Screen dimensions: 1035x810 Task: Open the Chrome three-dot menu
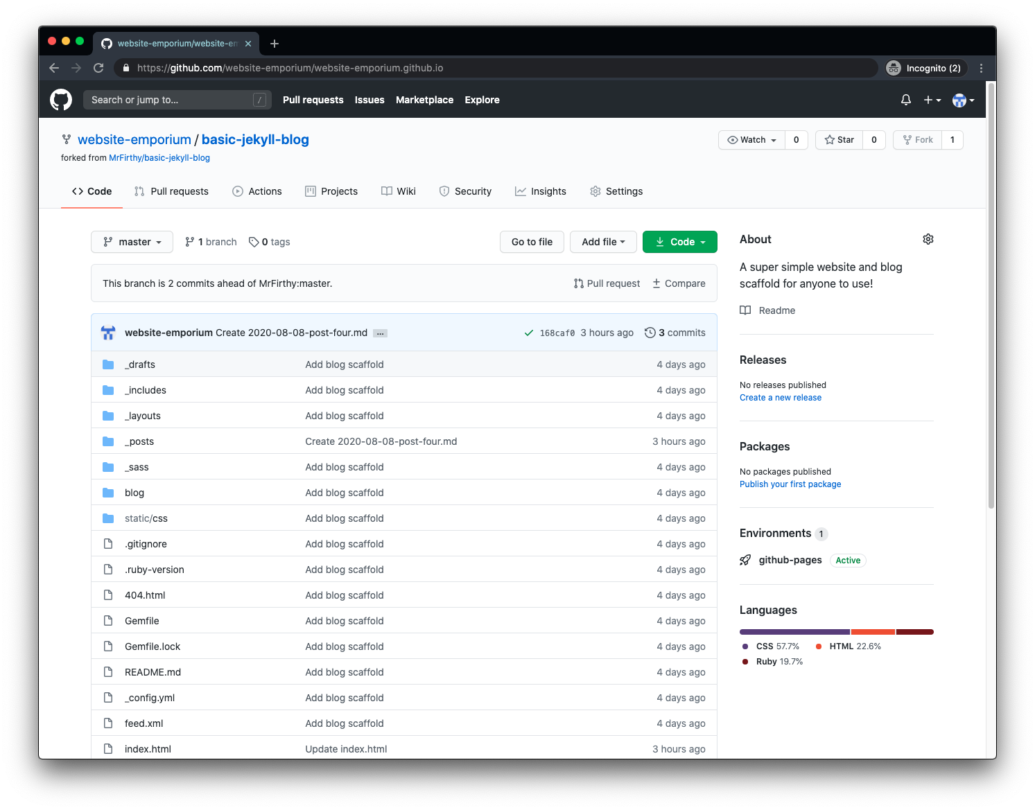(x=981, y=68)
